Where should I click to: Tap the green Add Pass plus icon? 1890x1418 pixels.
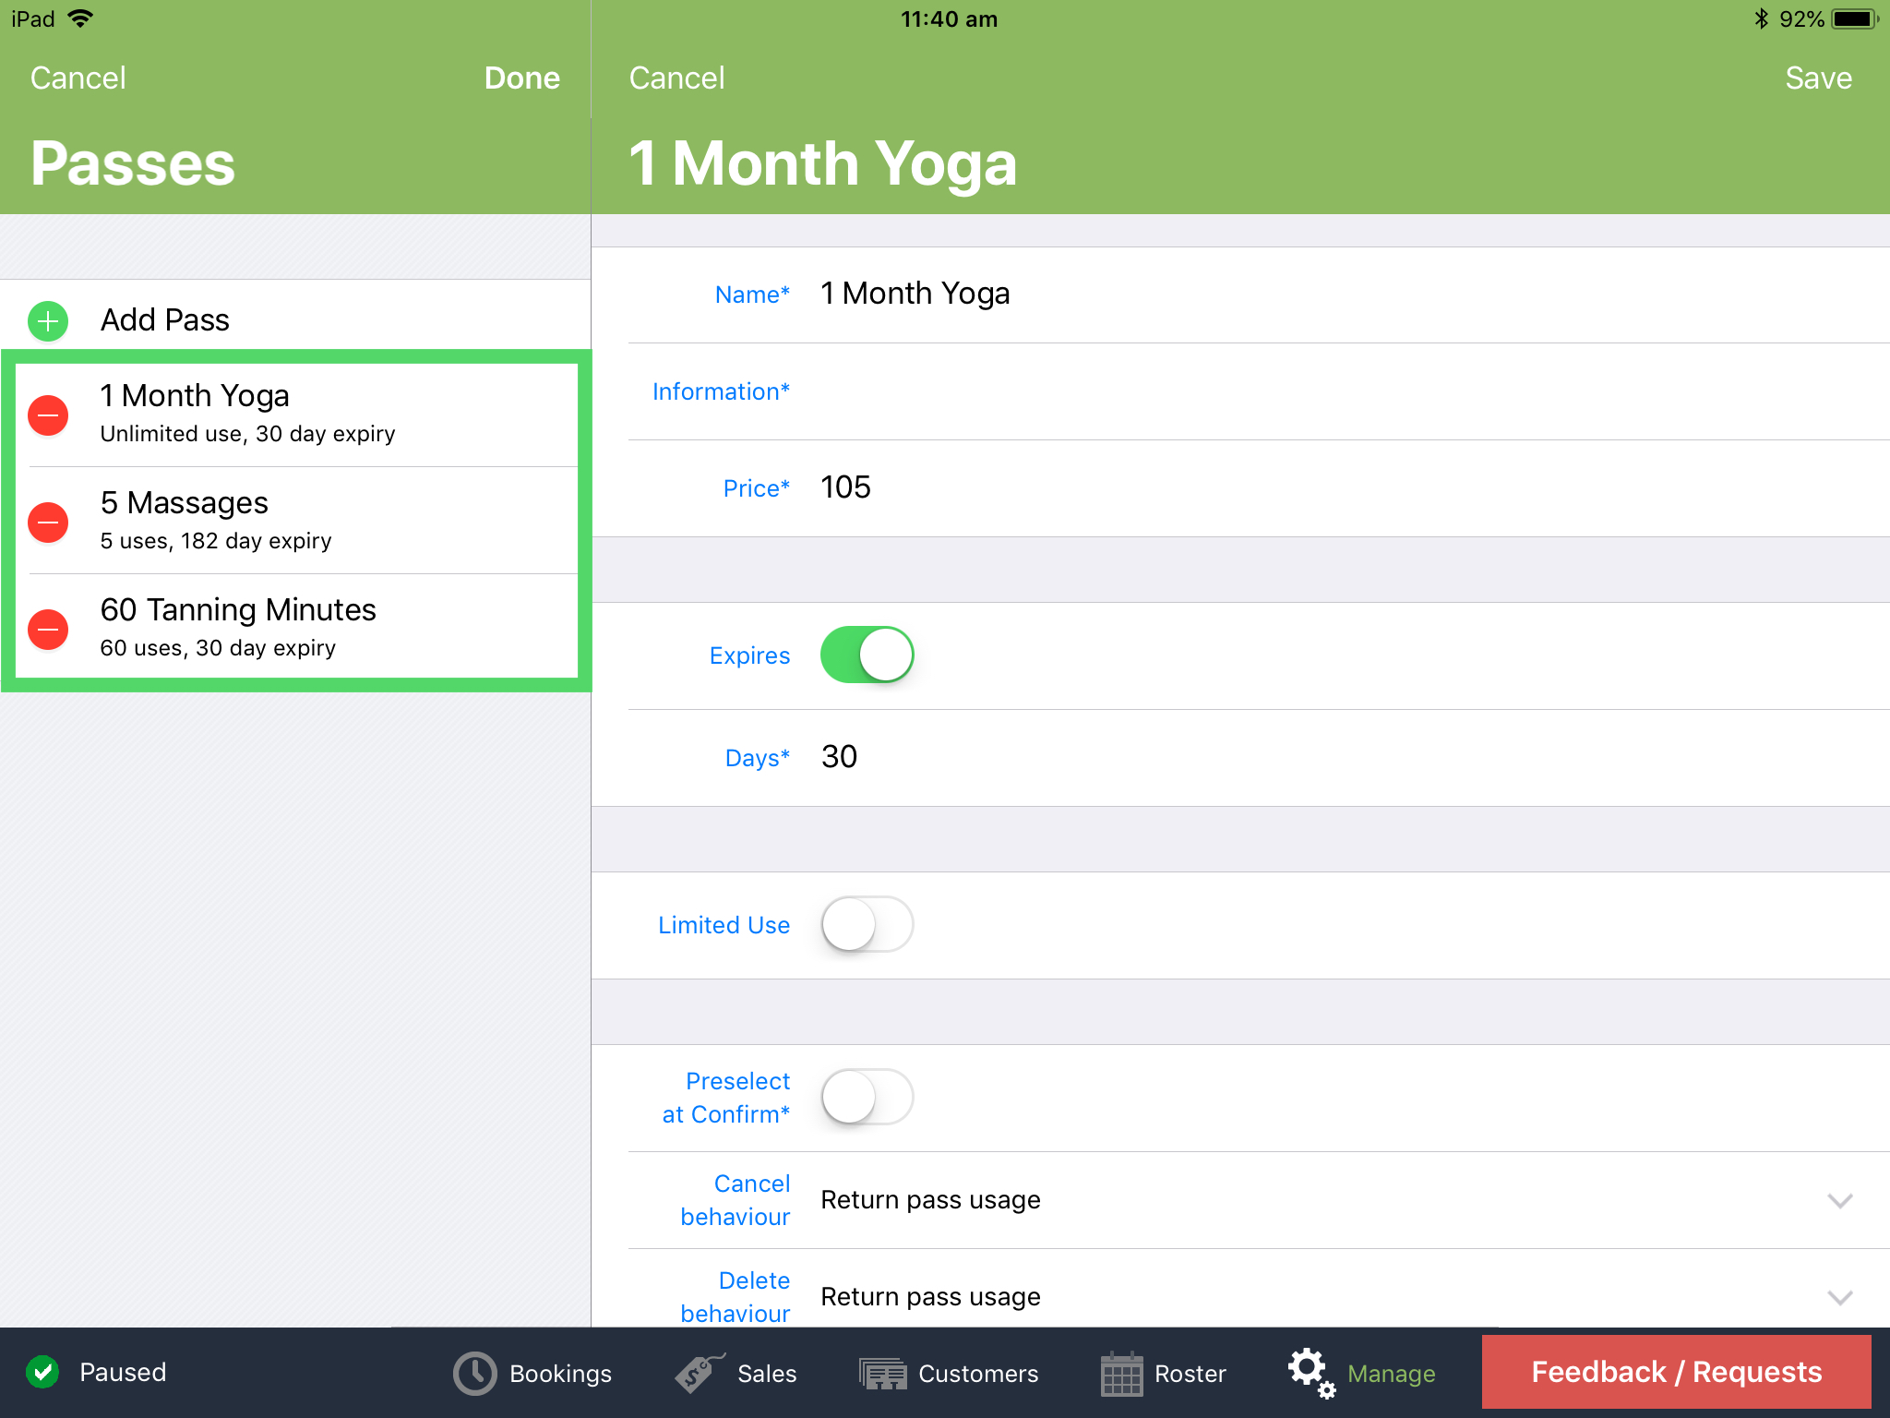[x=48, y=320]
